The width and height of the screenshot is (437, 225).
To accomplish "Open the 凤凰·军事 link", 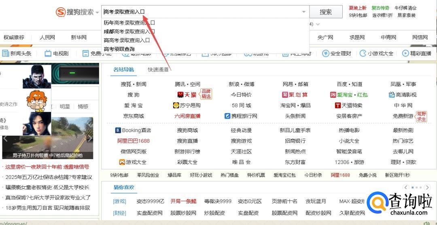I will tap(403, 84).
